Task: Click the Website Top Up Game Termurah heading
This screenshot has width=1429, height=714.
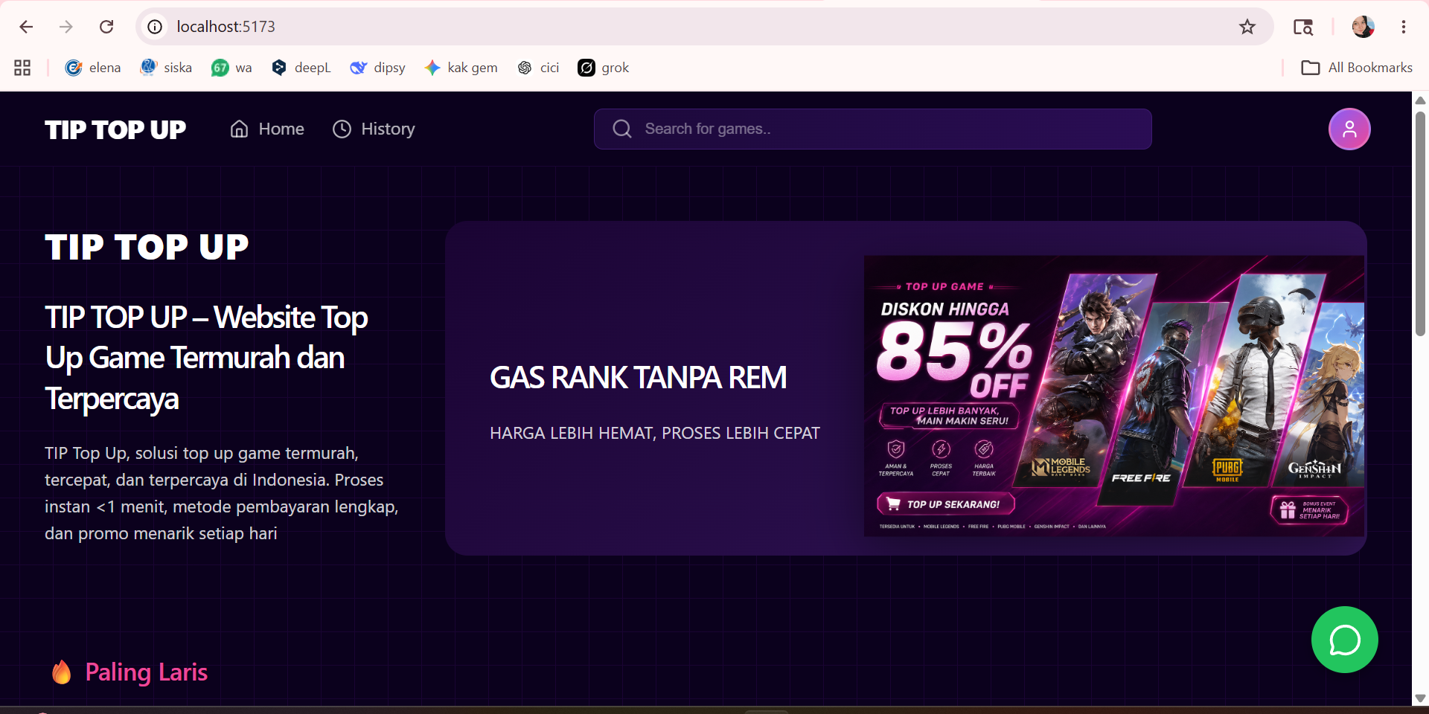Action: (x=206, y=358)
